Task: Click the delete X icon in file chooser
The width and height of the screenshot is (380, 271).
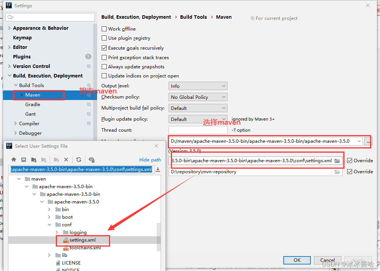Action: pyautogui.click(x=66, y=160)
